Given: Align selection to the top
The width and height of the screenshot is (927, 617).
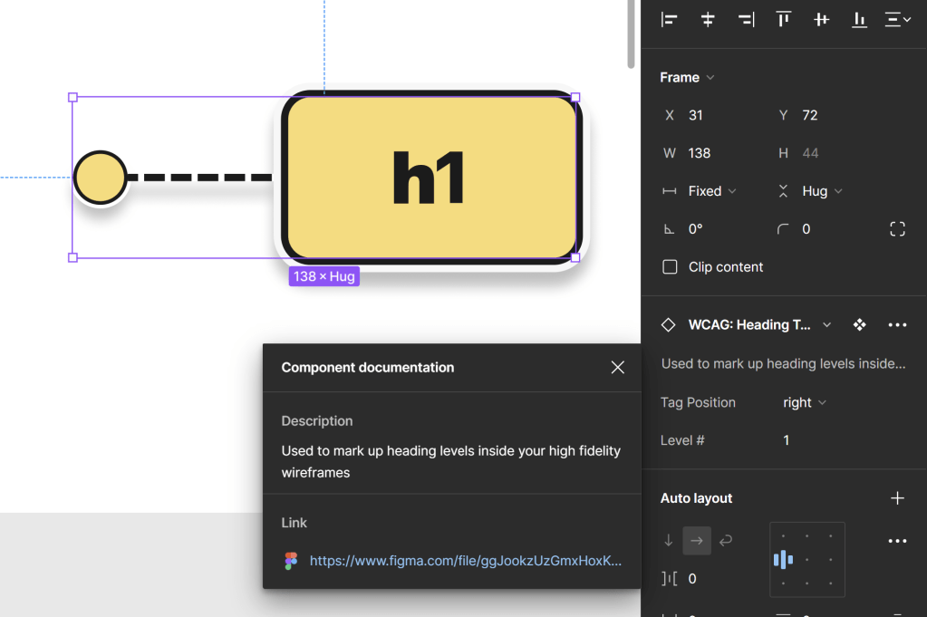Looking at the screenshot, I should coord(784,19).
